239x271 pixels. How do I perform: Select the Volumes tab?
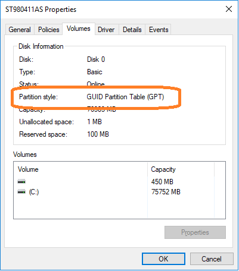tap(79, 29)
